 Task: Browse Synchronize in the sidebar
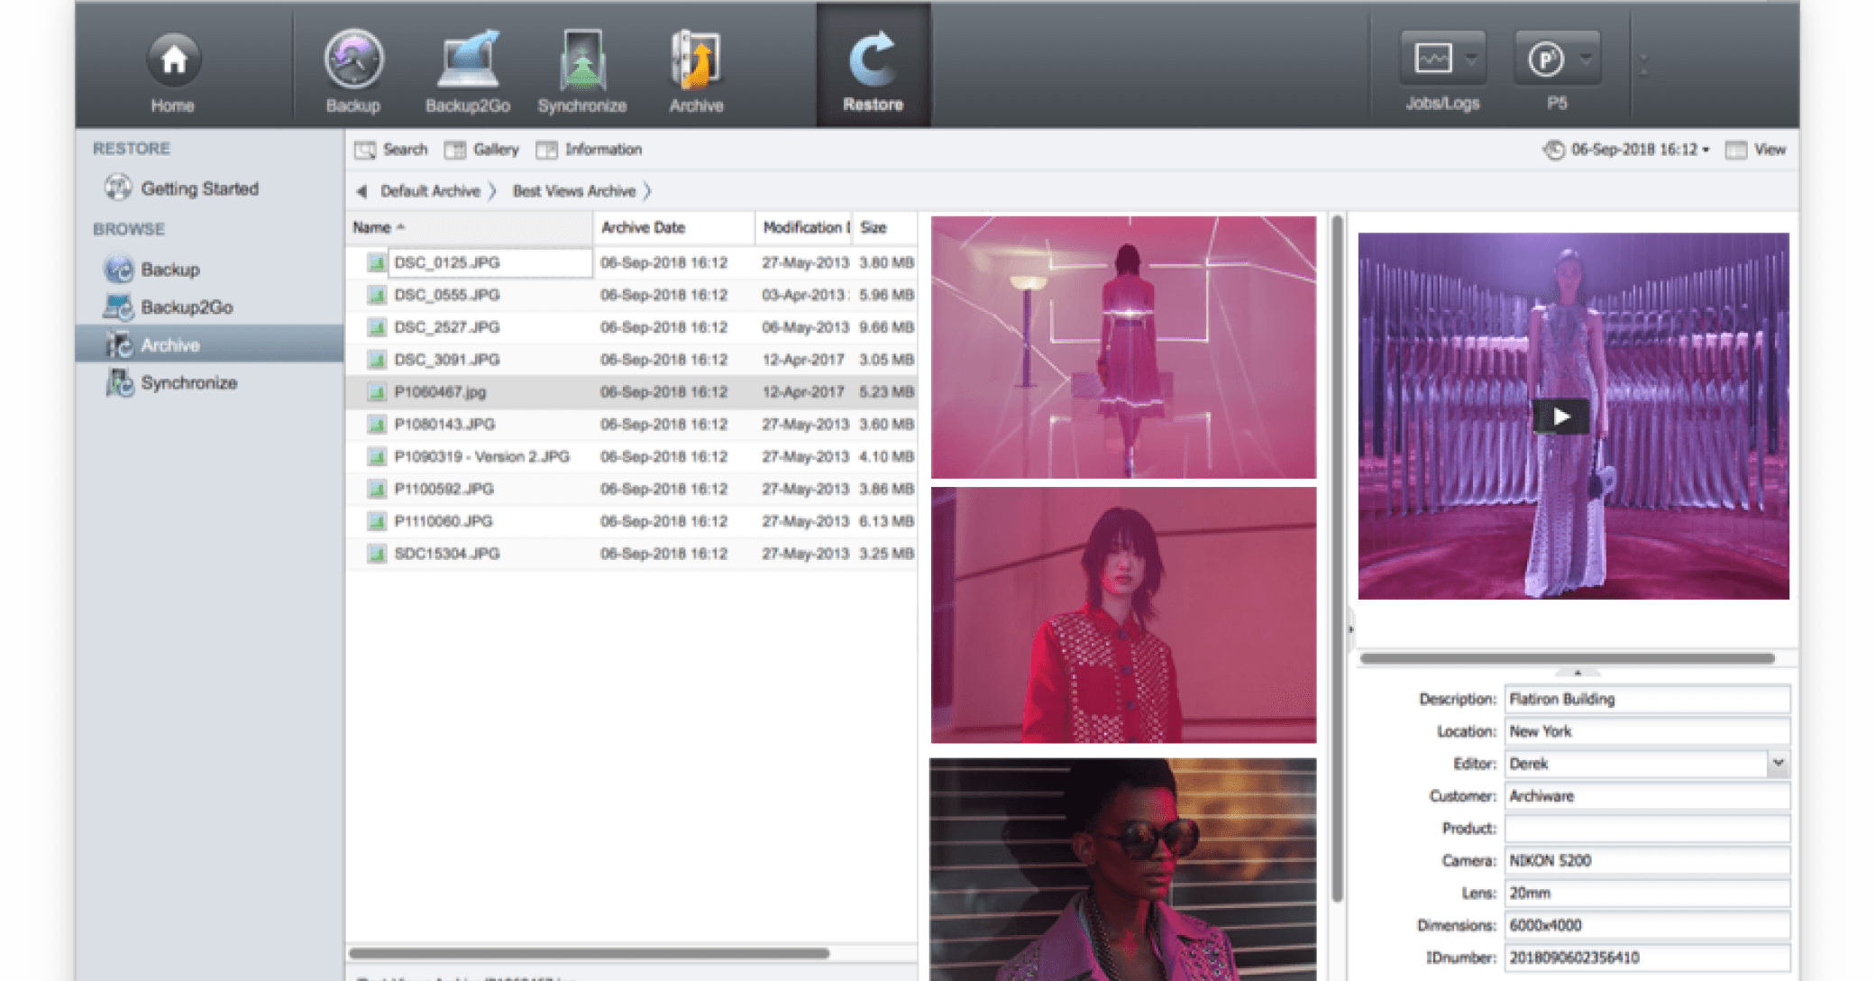point(189,383)
